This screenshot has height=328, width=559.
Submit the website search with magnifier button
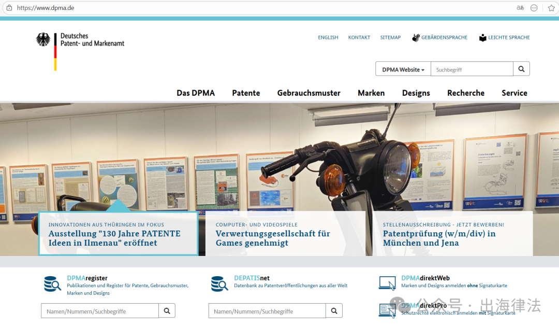coord(521,69)
